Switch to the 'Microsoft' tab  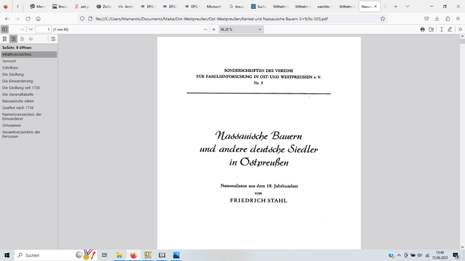pos(214,7)
